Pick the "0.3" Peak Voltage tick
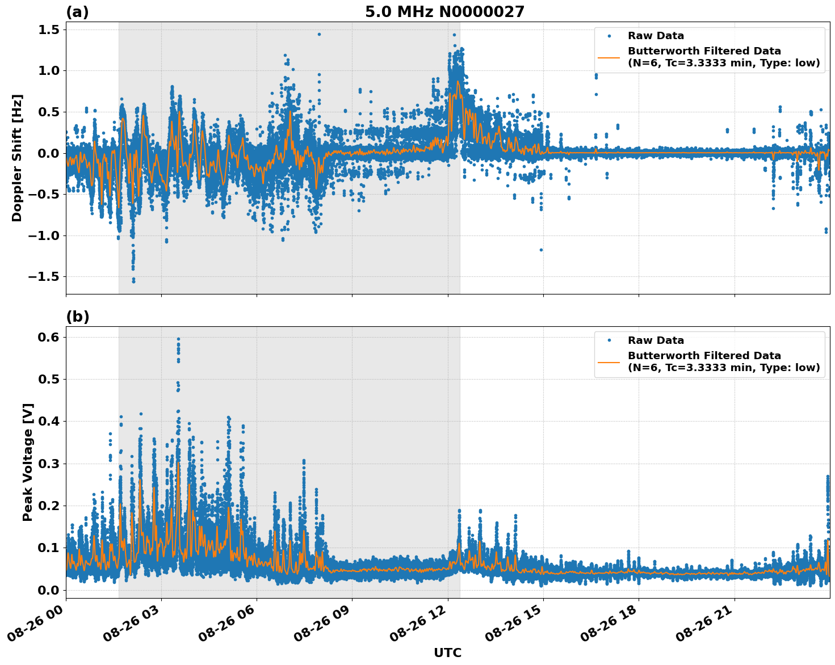 click(48, 464)
